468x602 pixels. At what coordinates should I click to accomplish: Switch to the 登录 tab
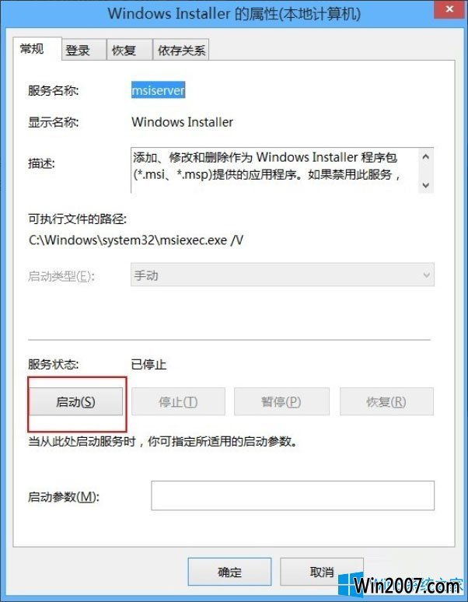[x=84, y=50]
